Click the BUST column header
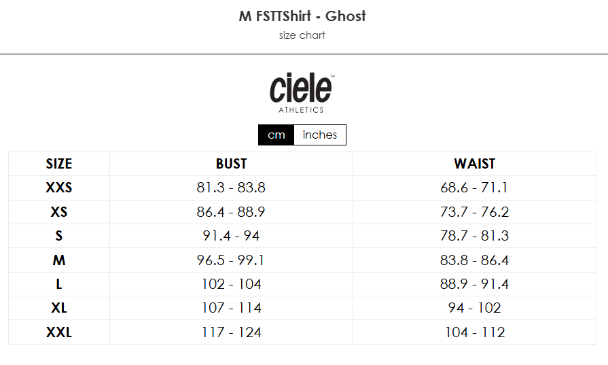Screen dimensions: 608x365 point(231,164)
